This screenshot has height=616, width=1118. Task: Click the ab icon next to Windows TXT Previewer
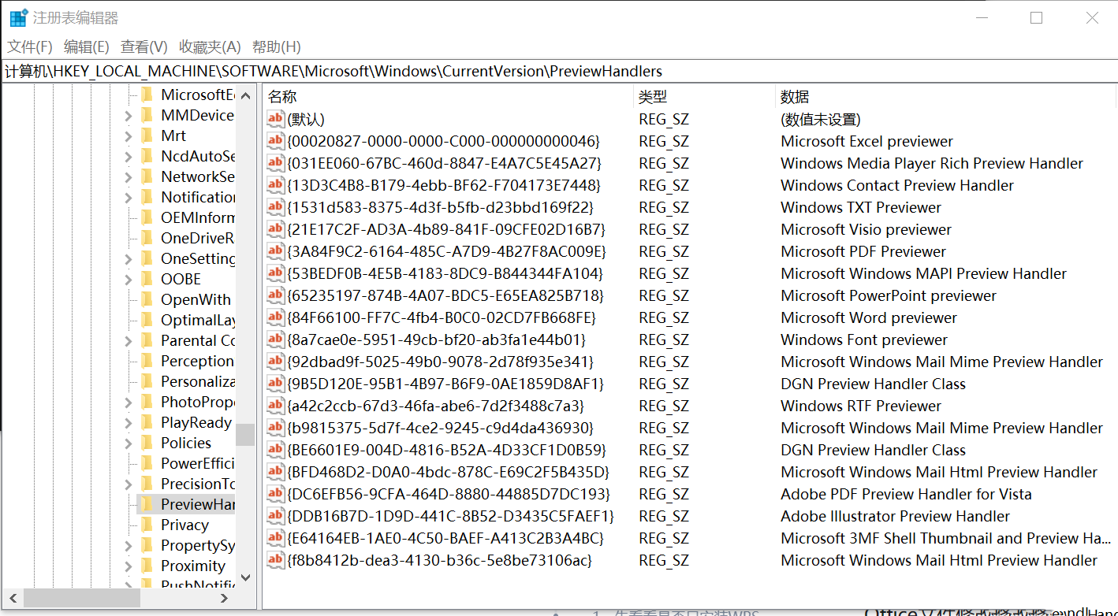click(x=275, y=207)
